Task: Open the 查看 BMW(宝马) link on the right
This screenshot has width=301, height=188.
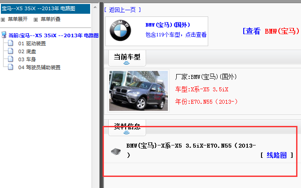Action: click(271, 31)
